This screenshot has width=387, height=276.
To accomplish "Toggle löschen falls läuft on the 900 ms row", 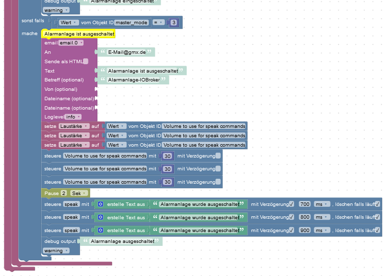I will pyautogui.click(x=378, y=231).
